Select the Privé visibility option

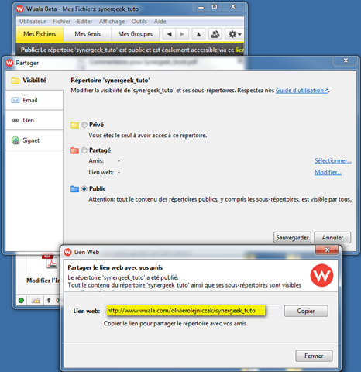[84, 125]
